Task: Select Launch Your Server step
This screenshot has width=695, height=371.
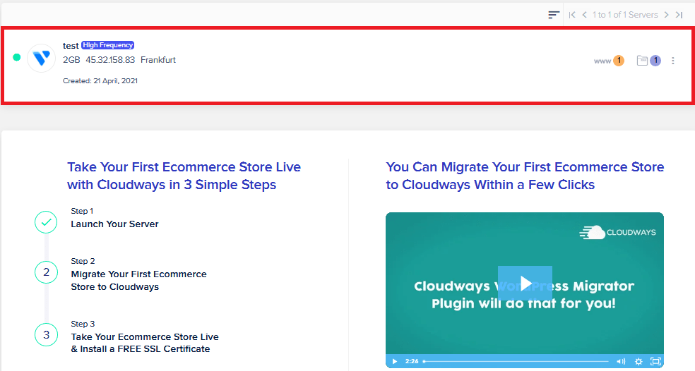Action: [x=114, y=224]
